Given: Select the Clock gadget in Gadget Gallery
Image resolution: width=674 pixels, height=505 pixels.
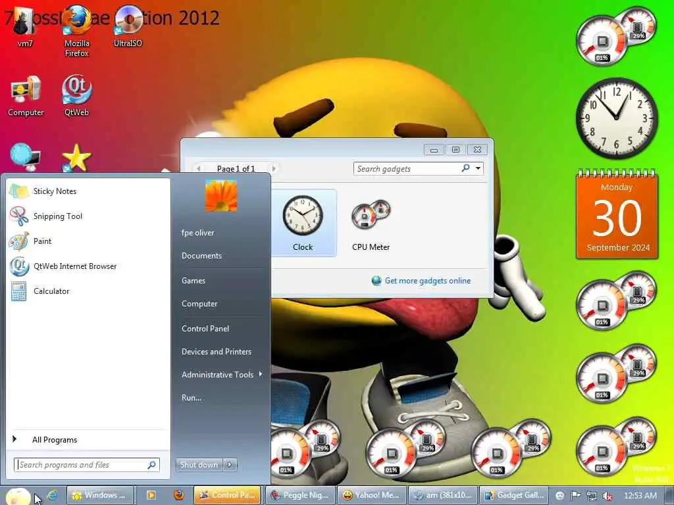Looking at the screenshot, I should pos(303,223).
